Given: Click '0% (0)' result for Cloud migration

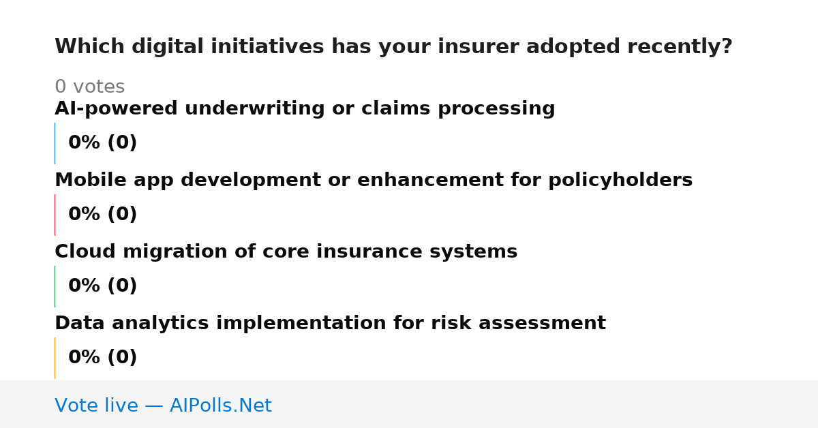Looking at the screenshot, I should (x=103, y=286).
